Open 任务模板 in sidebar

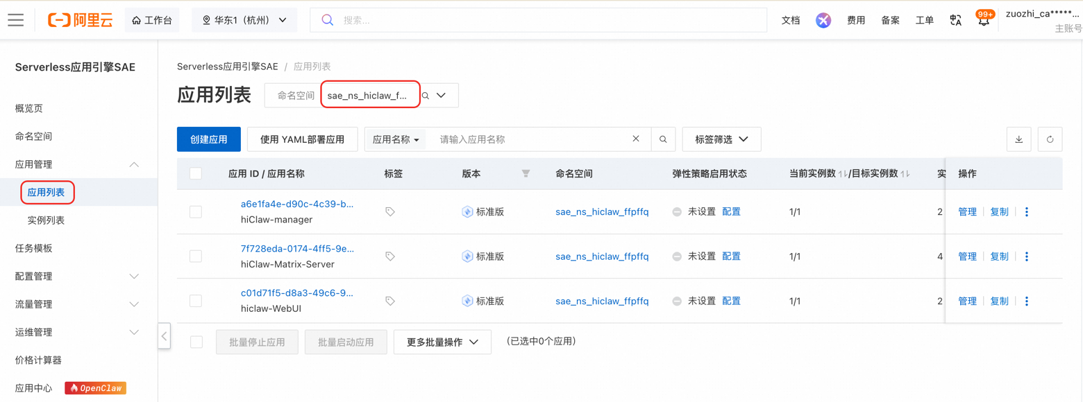click(33, 248)
